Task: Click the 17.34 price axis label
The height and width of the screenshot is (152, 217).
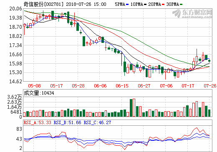Action: tap(16, 45)
